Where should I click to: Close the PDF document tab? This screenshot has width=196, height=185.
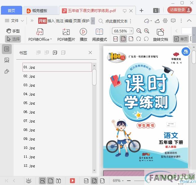pyautogui.click(x=131, y=11)
